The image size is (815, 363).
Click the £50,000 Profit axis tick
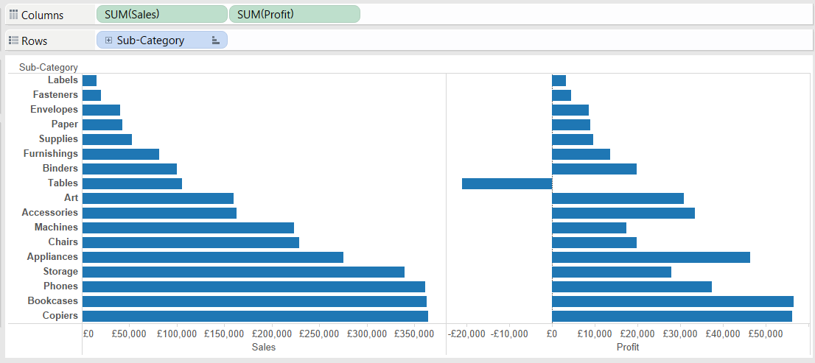click(x=766, y=334)
